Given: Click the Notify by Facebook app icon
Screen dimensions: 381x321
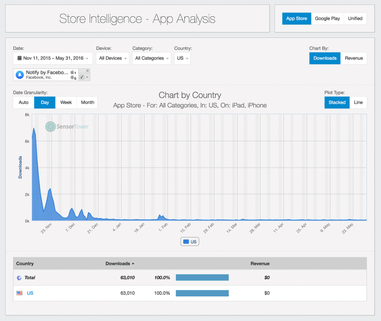Looking at the screenshot, I should [x=20, y=75].
